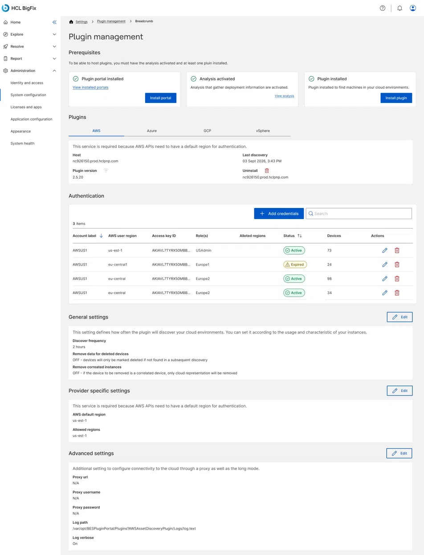Click Add credentials button
The height and width of the screenshot is (555, 424).
[x=279, y=213]
